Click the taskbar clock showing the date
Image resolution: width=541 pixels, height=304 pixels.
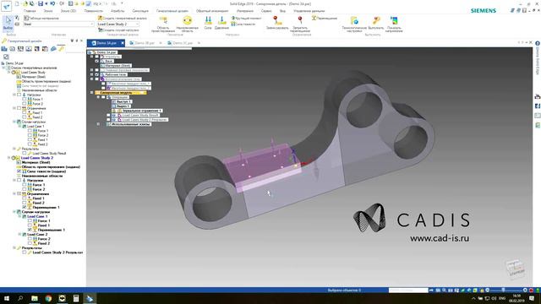pyautogui.click(x=516, y=298)
